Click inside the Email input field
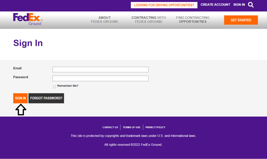This screenshot has width=267, height=159. [100, 69]
